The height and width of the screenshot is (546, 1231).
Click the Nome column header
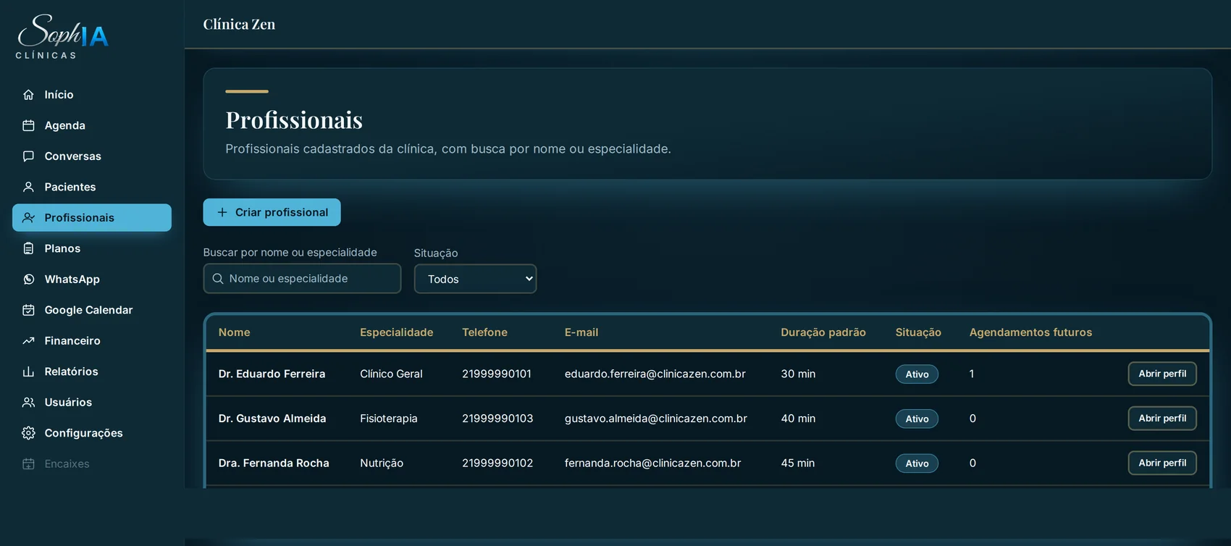tap(235, 332)
